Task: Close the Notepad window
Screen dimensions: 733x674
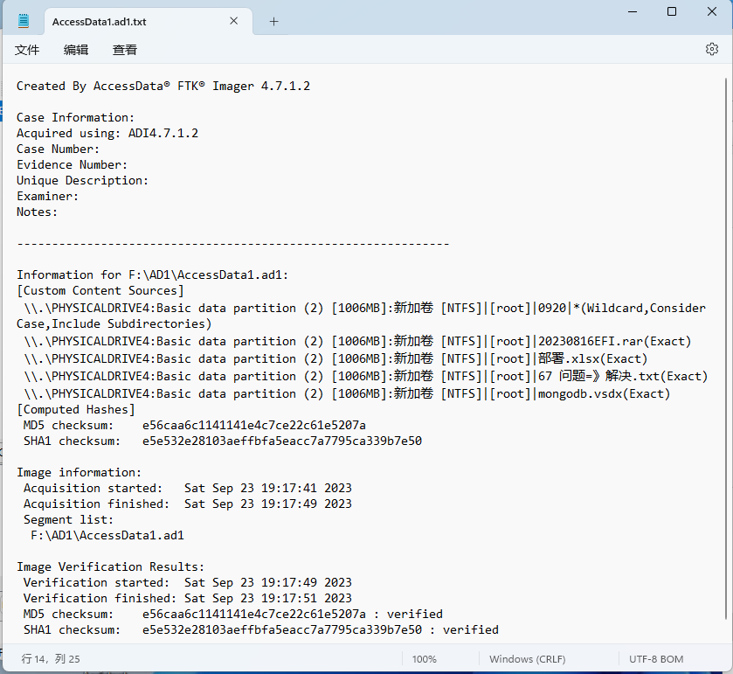Action: pyautogui.click(x=711, y=11)
